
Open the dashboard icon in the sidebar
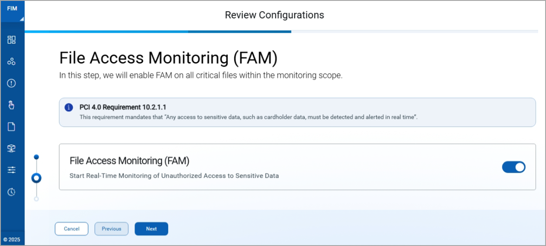pos(11,40)
